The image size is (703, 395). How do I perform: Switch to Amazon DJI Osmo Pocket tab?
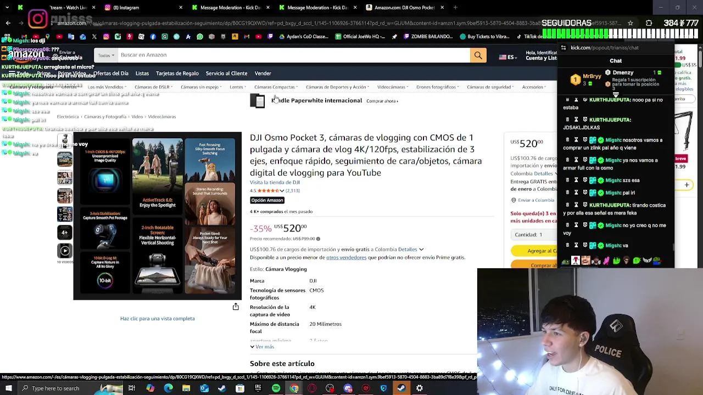pyautogui.click(x=405, y=8)
